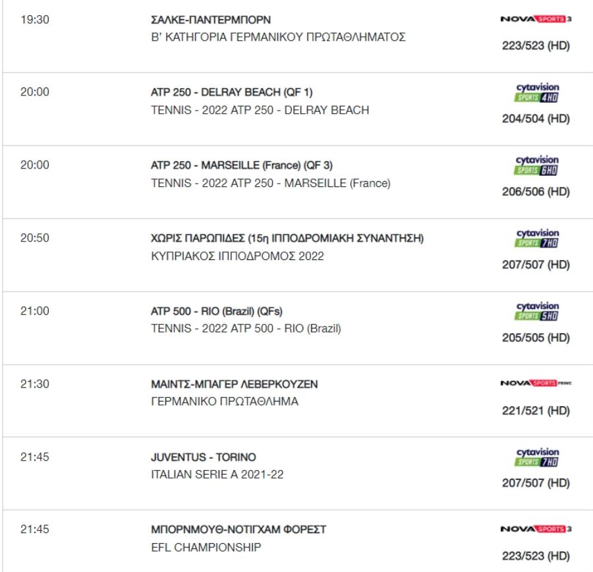
Task: Open ATP 500 - RIO (Brazil) (QFs)
Action: (216, 311)
